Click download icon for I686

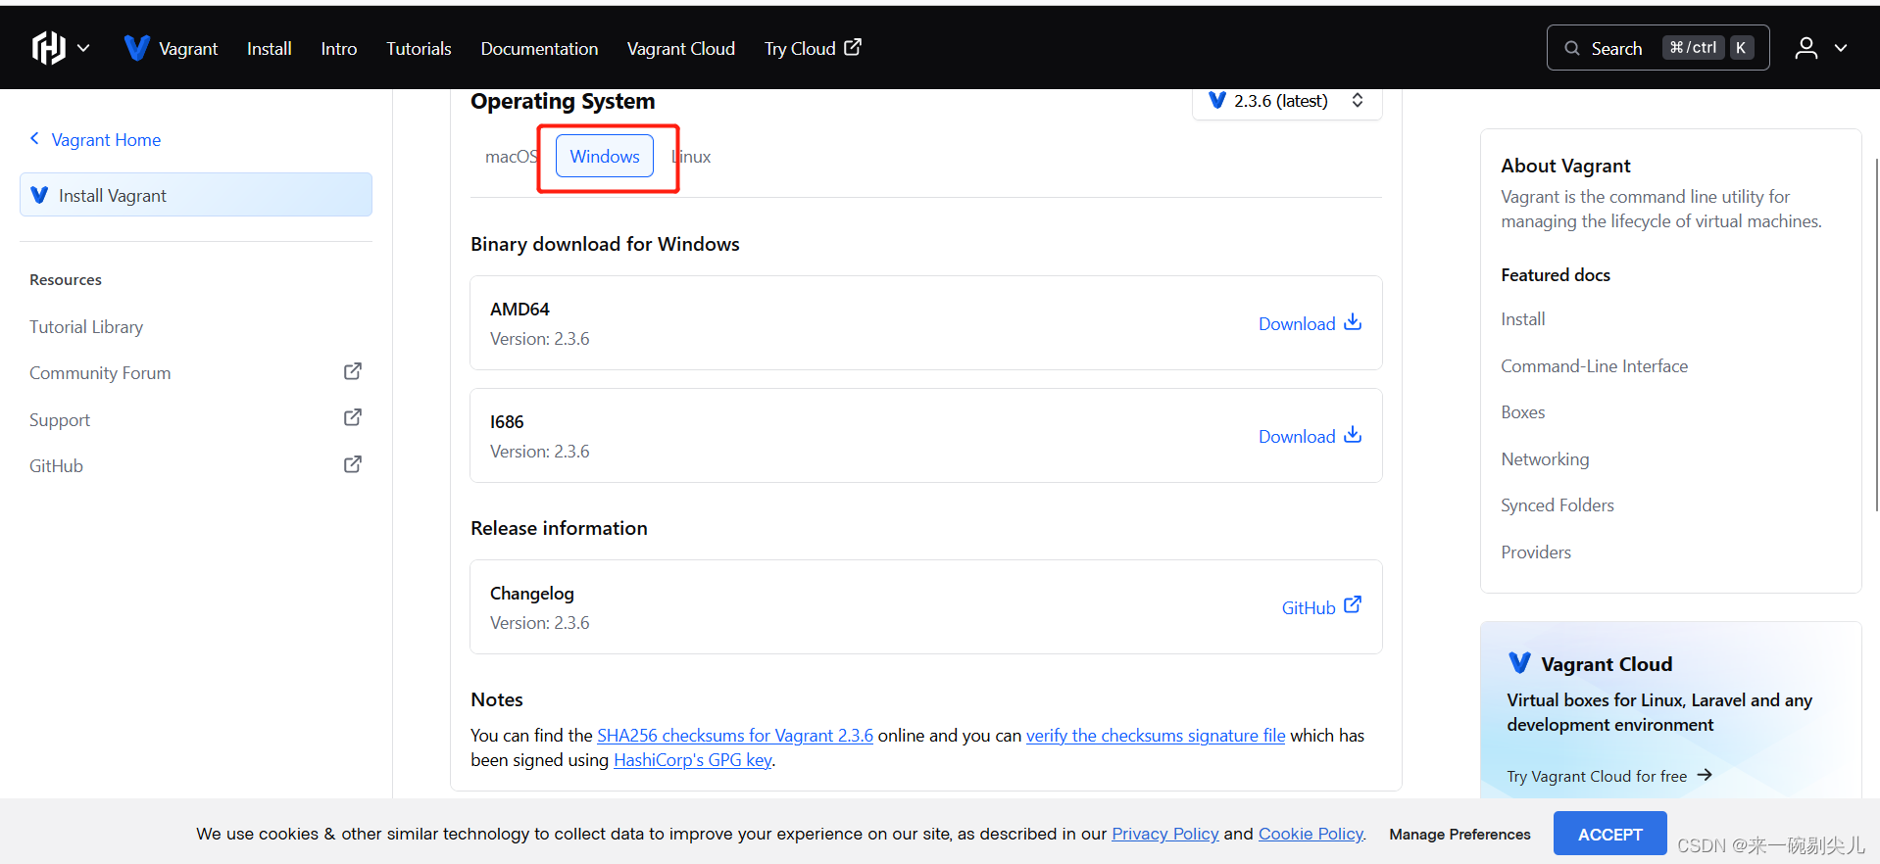click(x=1353, y=435)
